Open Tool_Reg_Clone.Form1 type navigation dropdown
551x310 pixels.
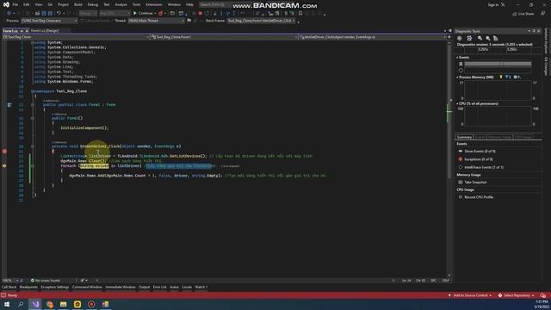pos(224,37)
